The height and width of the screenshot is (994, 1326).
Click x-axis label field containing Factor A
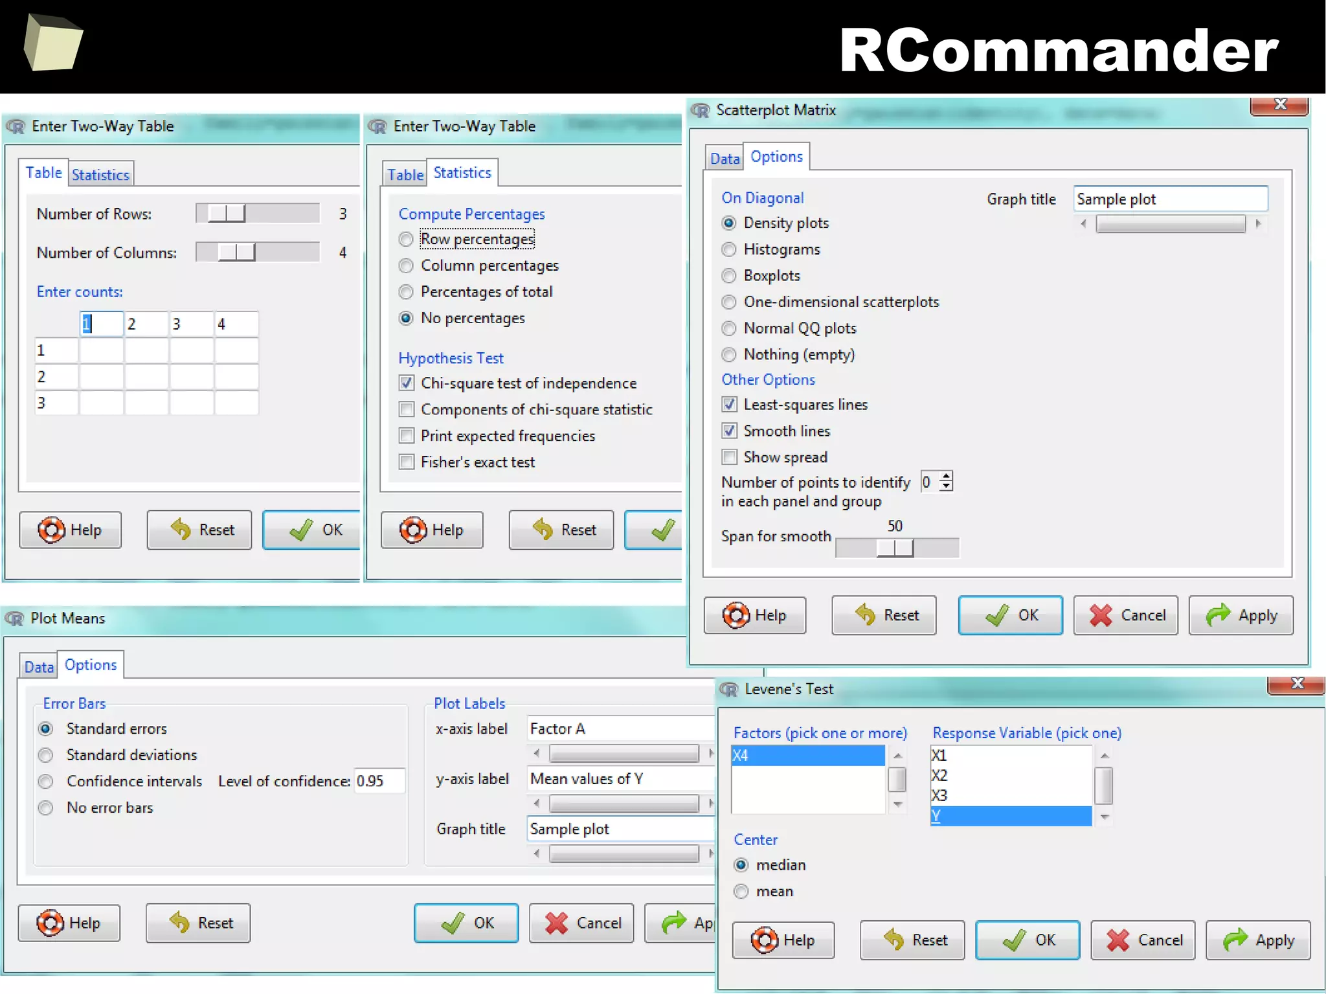point(620,729)
